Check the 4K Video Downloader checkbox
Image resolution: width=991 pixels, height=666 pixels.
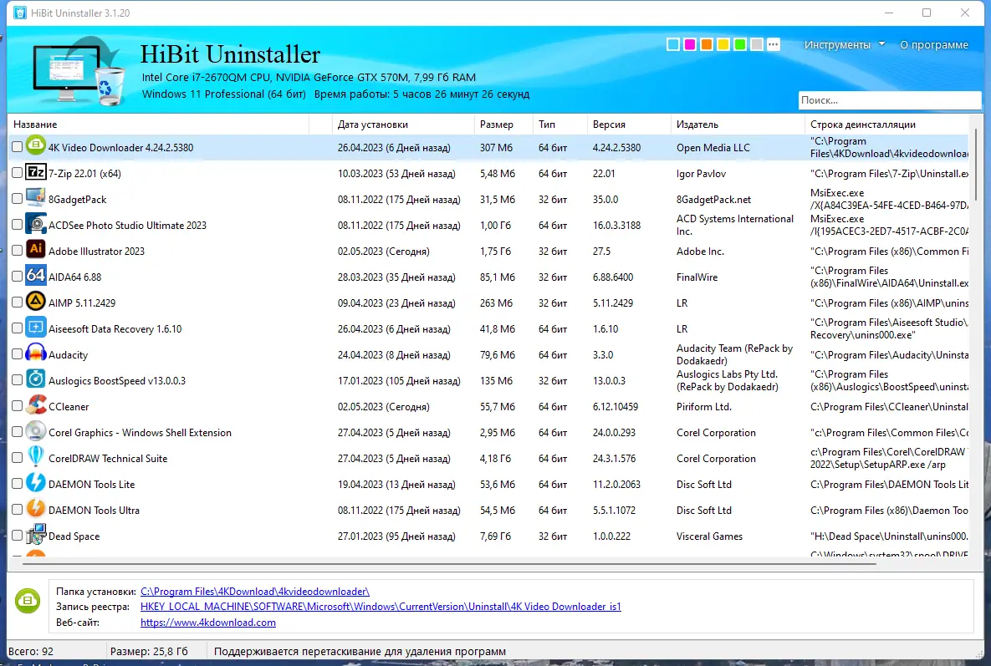tap(17, 146)
